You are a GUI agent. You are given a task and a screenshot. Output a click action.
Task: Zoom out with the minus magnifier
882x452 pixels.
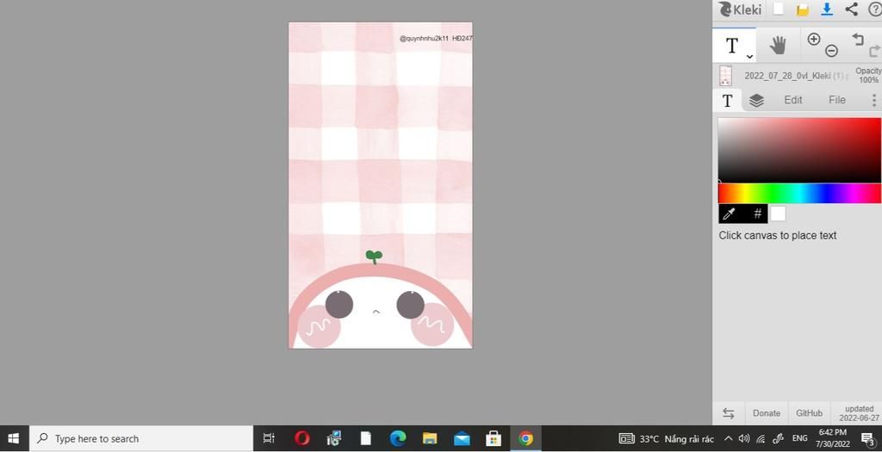coord(831,51)
